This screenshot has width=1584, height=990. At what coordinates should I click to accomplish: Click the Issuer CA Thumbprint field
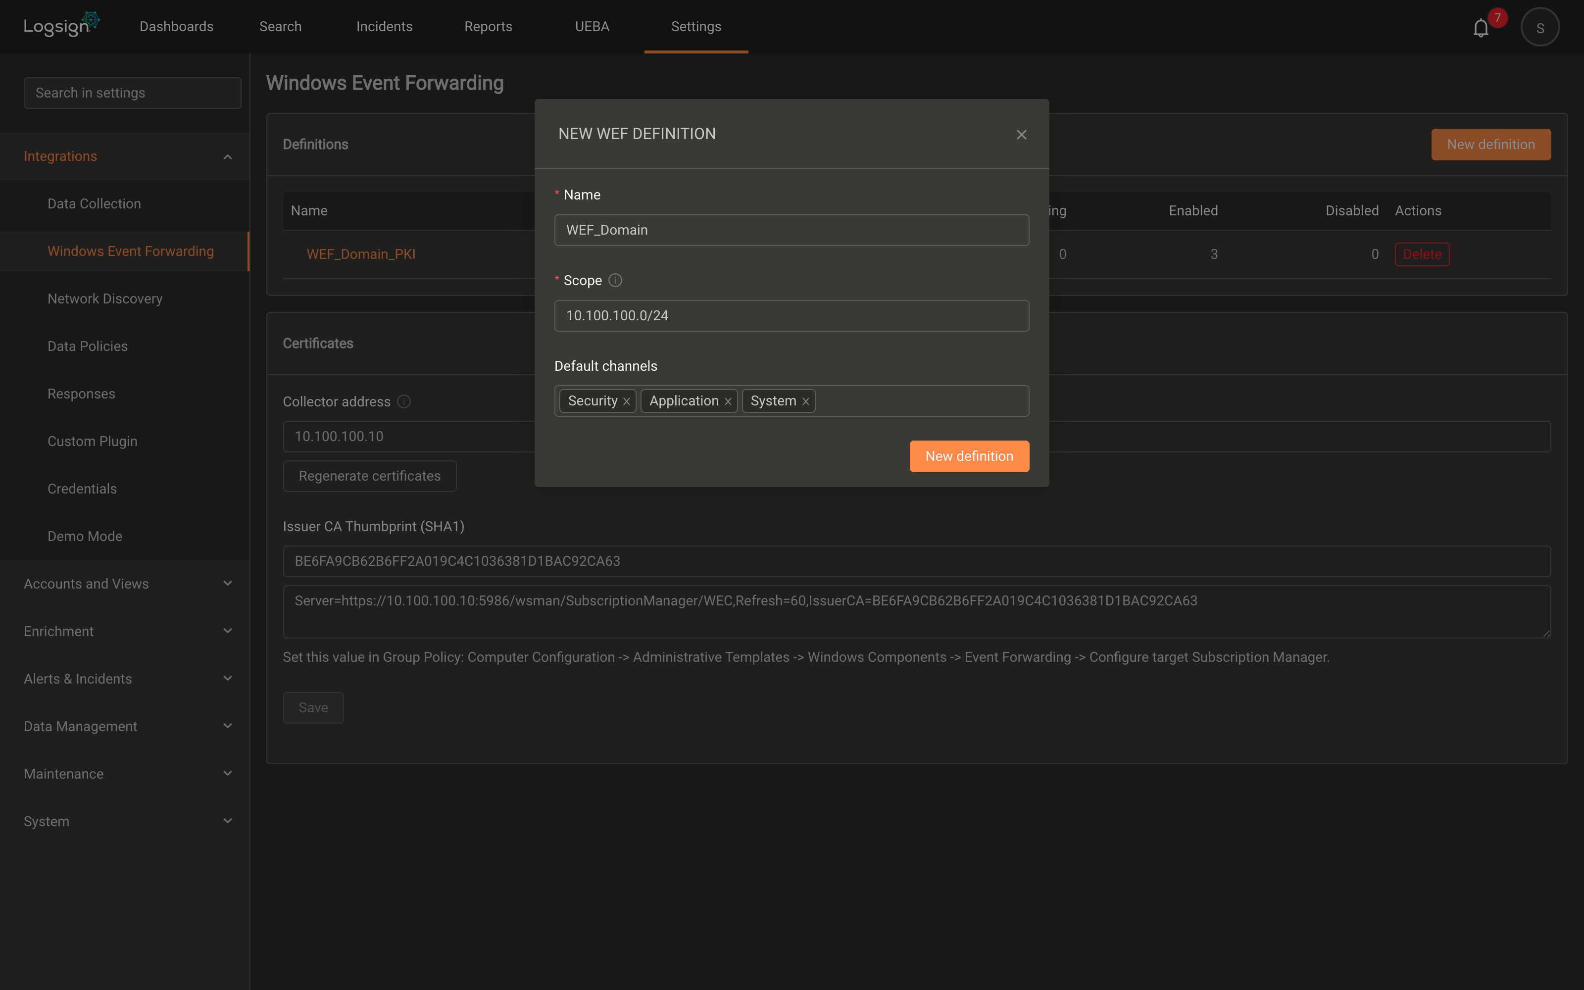(x=916, y=561)
